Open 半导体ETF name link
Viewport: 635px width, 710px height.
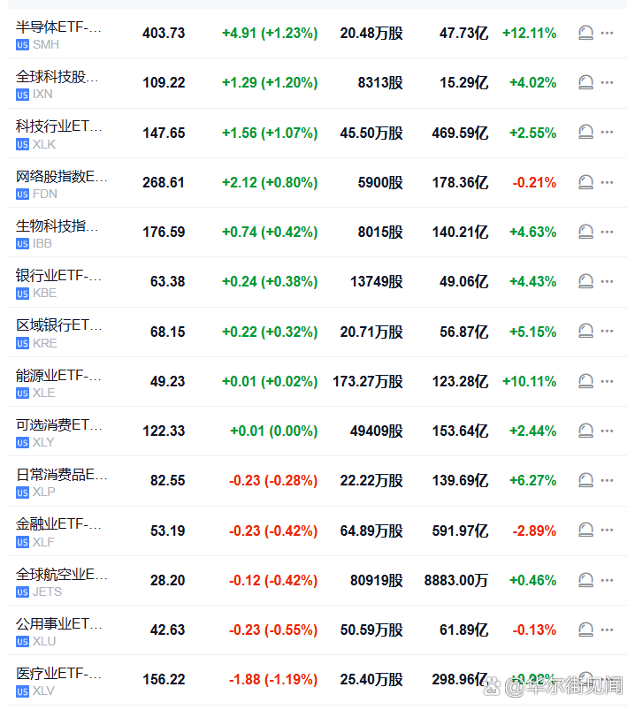click(58, 27)
